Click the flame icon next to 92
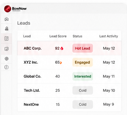This screenshot has height=115, width=127. [62, 48]
